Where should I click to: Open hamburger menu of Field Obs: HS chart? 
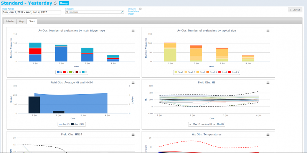268,83
